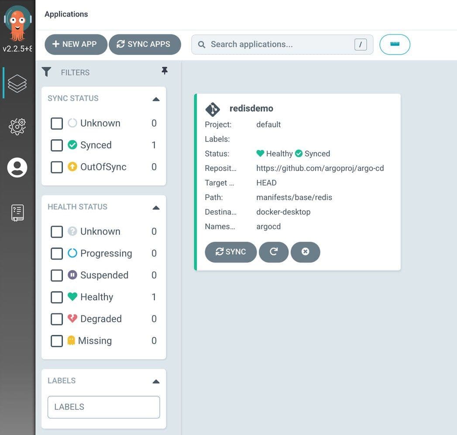The width and height of the screenshot is (457, 435).
Task: Unpin the filters panel with the pin icon
Action: coord(165,71)
